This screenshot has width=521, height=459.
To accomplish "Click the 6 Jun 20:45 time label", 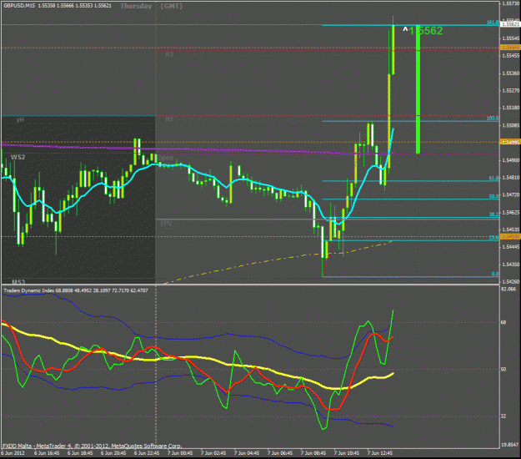I will coord(113,453).
